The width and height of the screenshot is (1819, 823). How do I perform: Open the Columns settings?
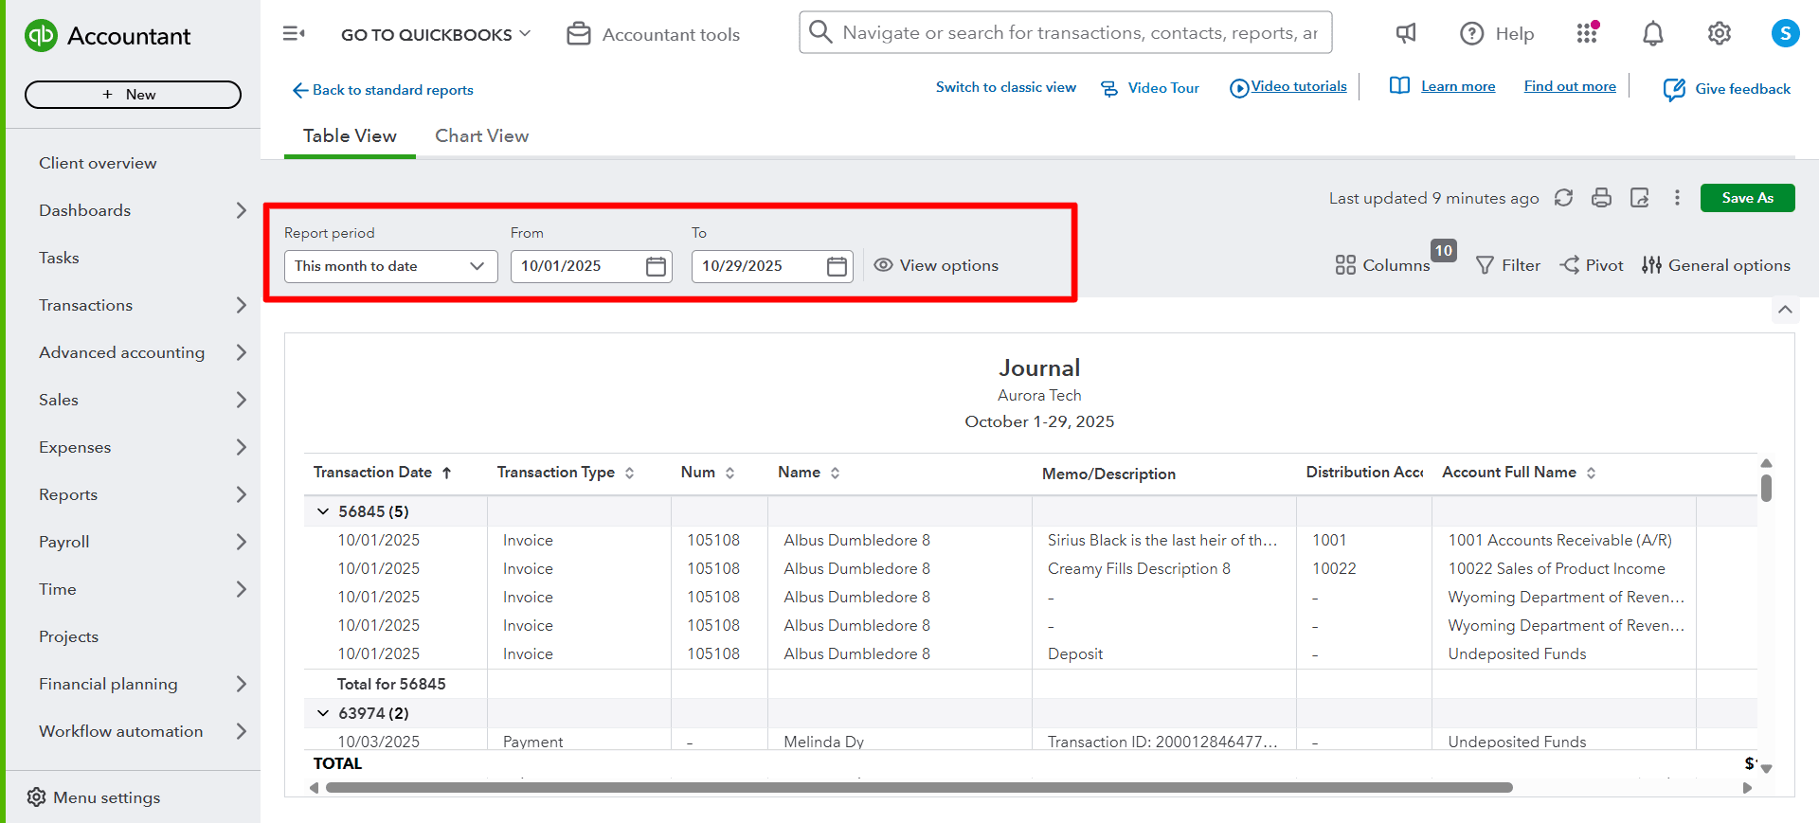tap(1382, 265)
